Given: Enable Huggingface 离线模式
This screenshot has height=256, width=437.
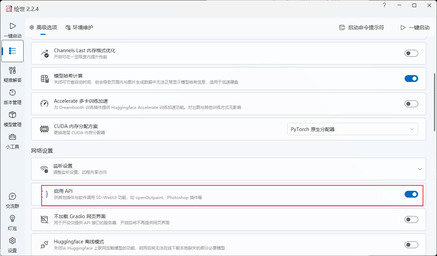Looking at the screenshot, I should point(411,245).
